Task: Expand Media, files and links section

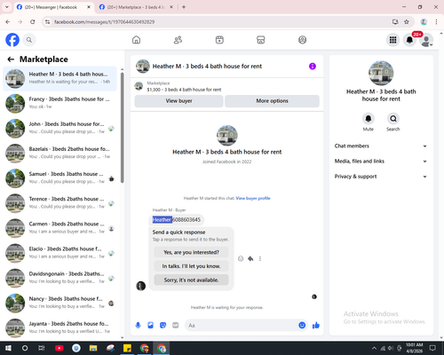Action: pyautogui.click(x=381, y=162)
